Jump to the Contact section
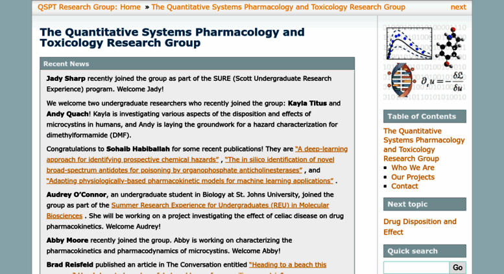The width and height of the screenshot is (504, 274). point(404,187)
